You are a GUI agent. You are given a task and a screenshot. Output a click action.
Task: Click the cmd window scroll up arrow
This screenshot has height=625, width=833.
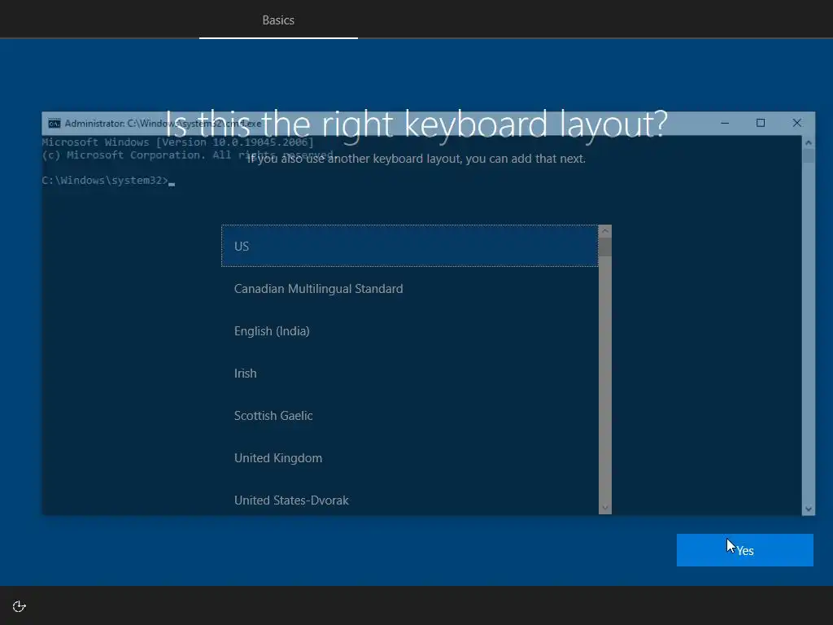tap(808, 142)
